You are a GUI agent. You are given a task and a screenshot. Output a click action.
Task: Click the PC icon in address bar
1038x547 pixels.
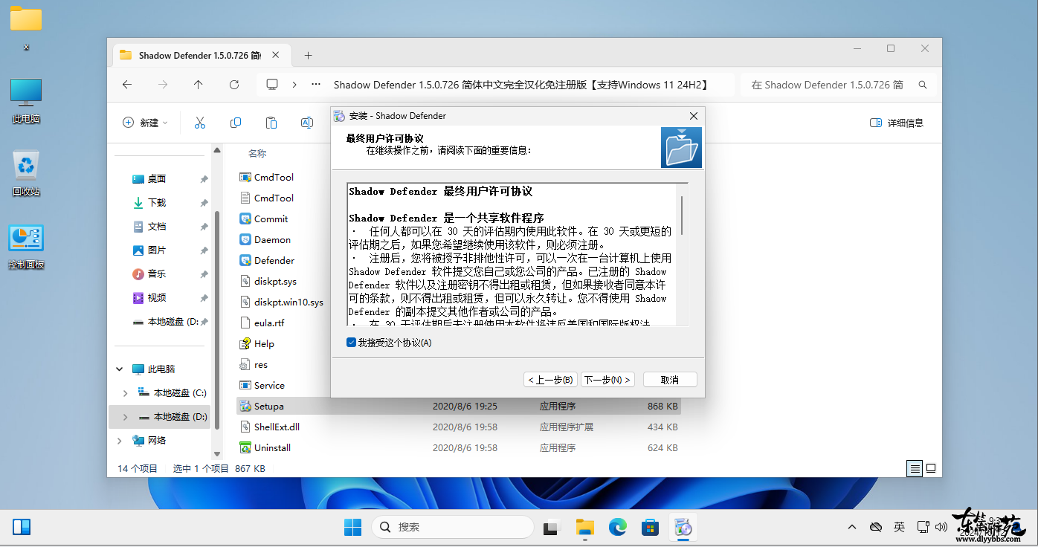pos(272,85)
